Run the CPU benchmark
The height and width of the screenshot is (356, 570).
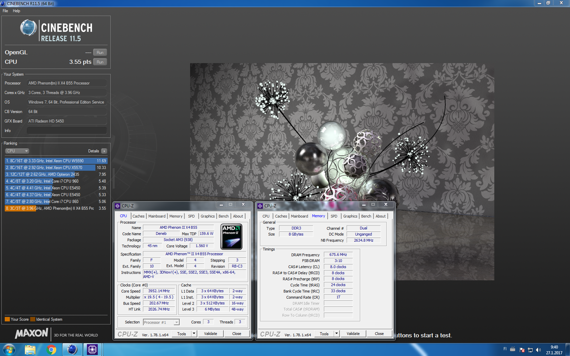tap(100, 62)
